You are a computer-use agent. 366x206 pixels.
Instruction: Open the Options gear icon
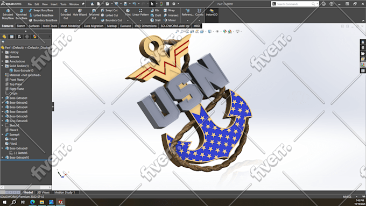point(174,4)
